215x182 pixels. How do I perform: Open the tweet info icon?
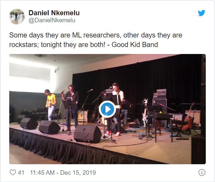pos(202,172)
